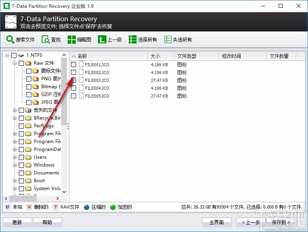
Task: Click tree scroll-right arrow
Action: pos(58,198)
